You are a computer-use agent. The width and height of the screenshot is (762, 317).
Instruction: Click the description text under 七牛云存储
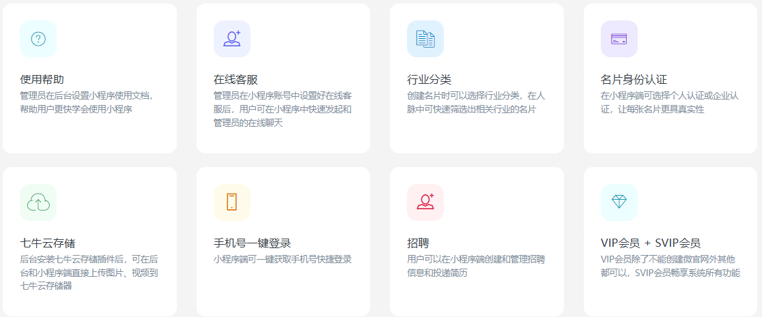(89, 273)
